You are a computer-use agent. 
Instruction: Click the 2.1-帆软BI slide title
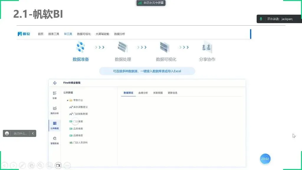[x=38, y=14]
